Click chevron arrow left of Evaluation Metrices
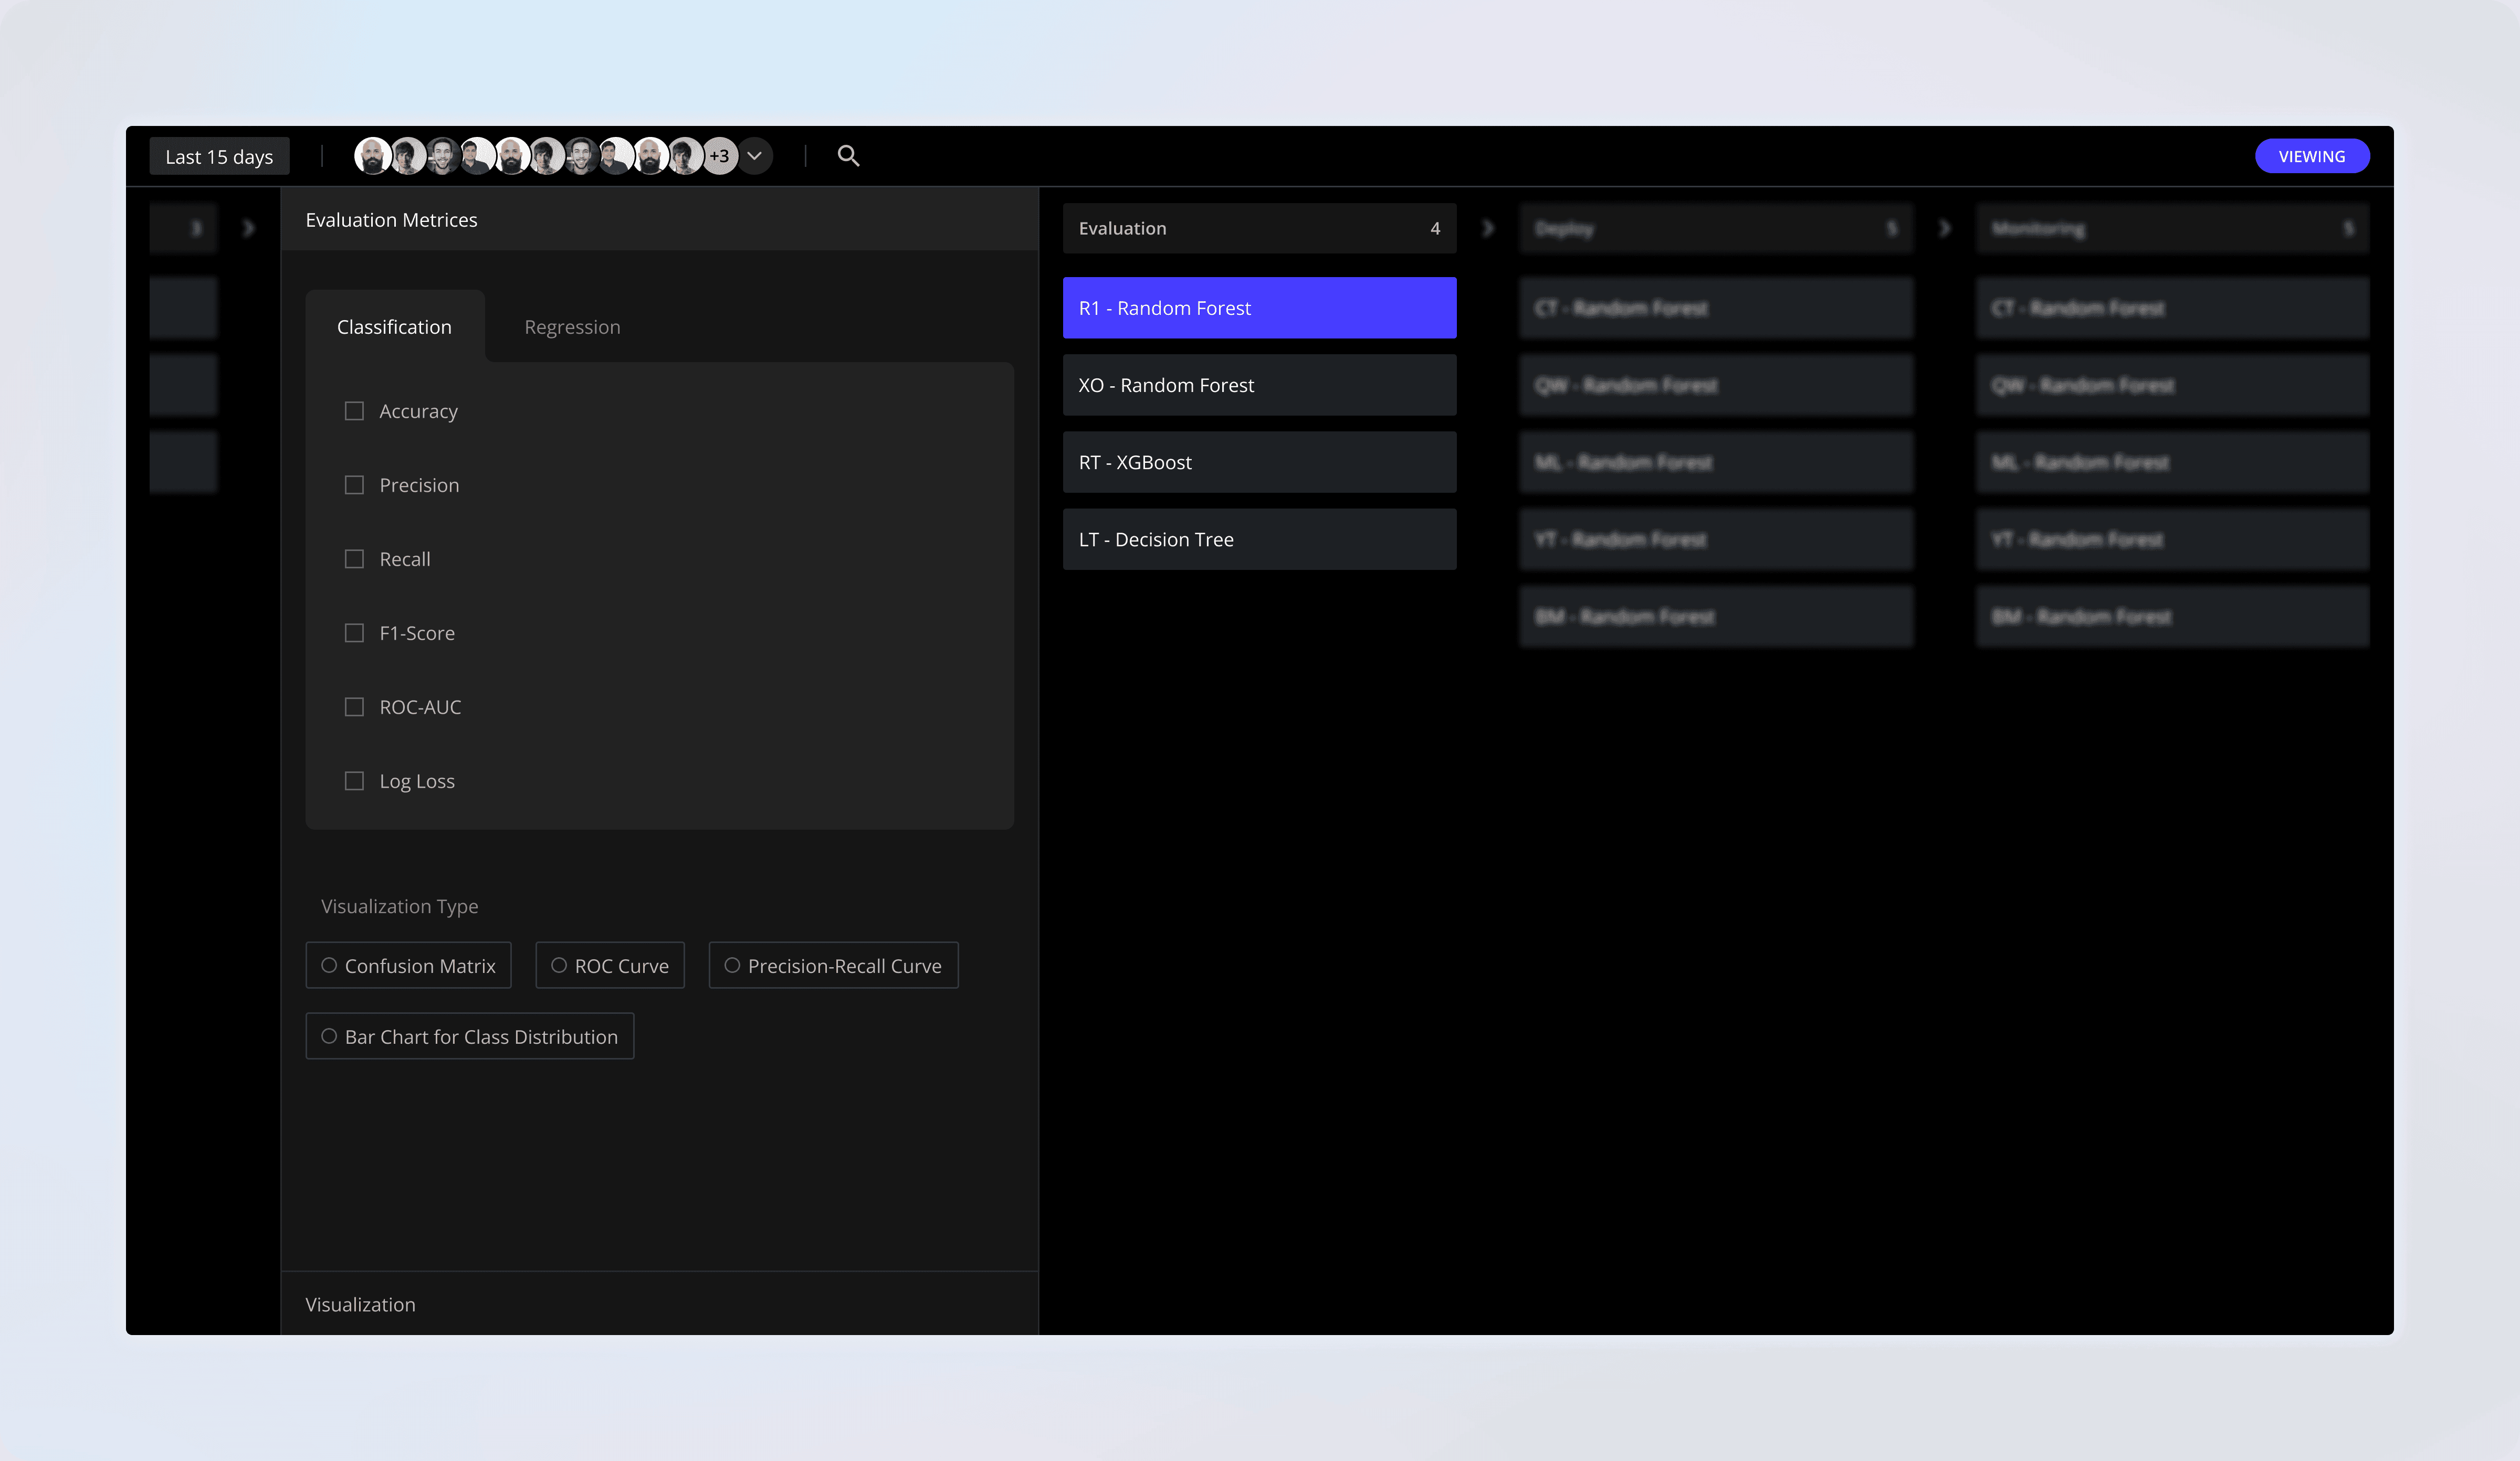Screen dimensions: 2520x1461 coord(249,229)
